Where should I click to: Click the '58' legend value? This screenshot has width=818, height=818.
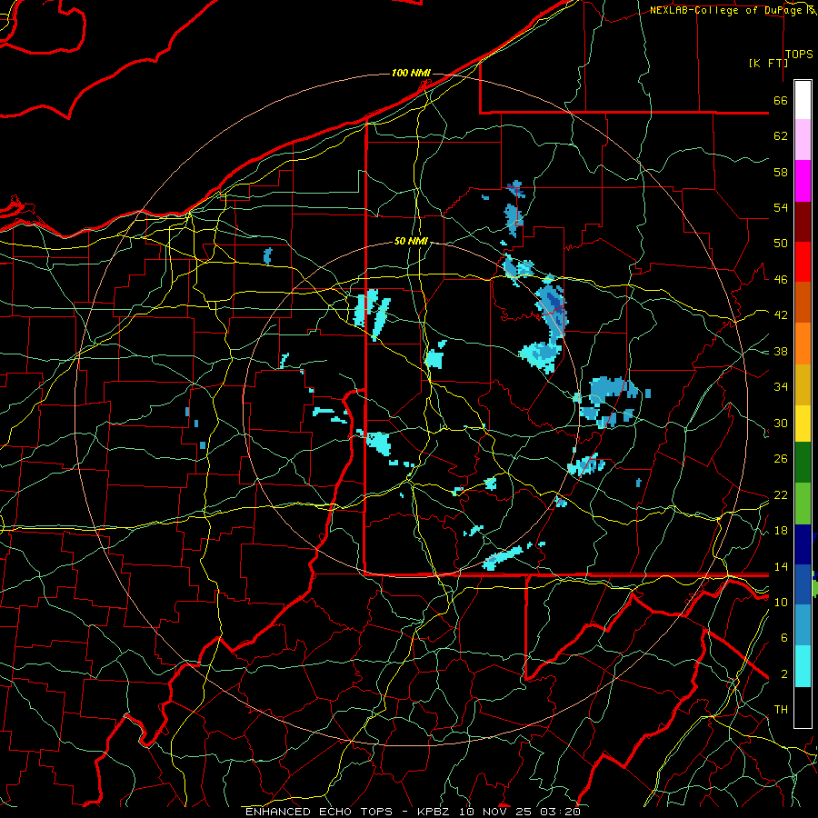(781, 172)
